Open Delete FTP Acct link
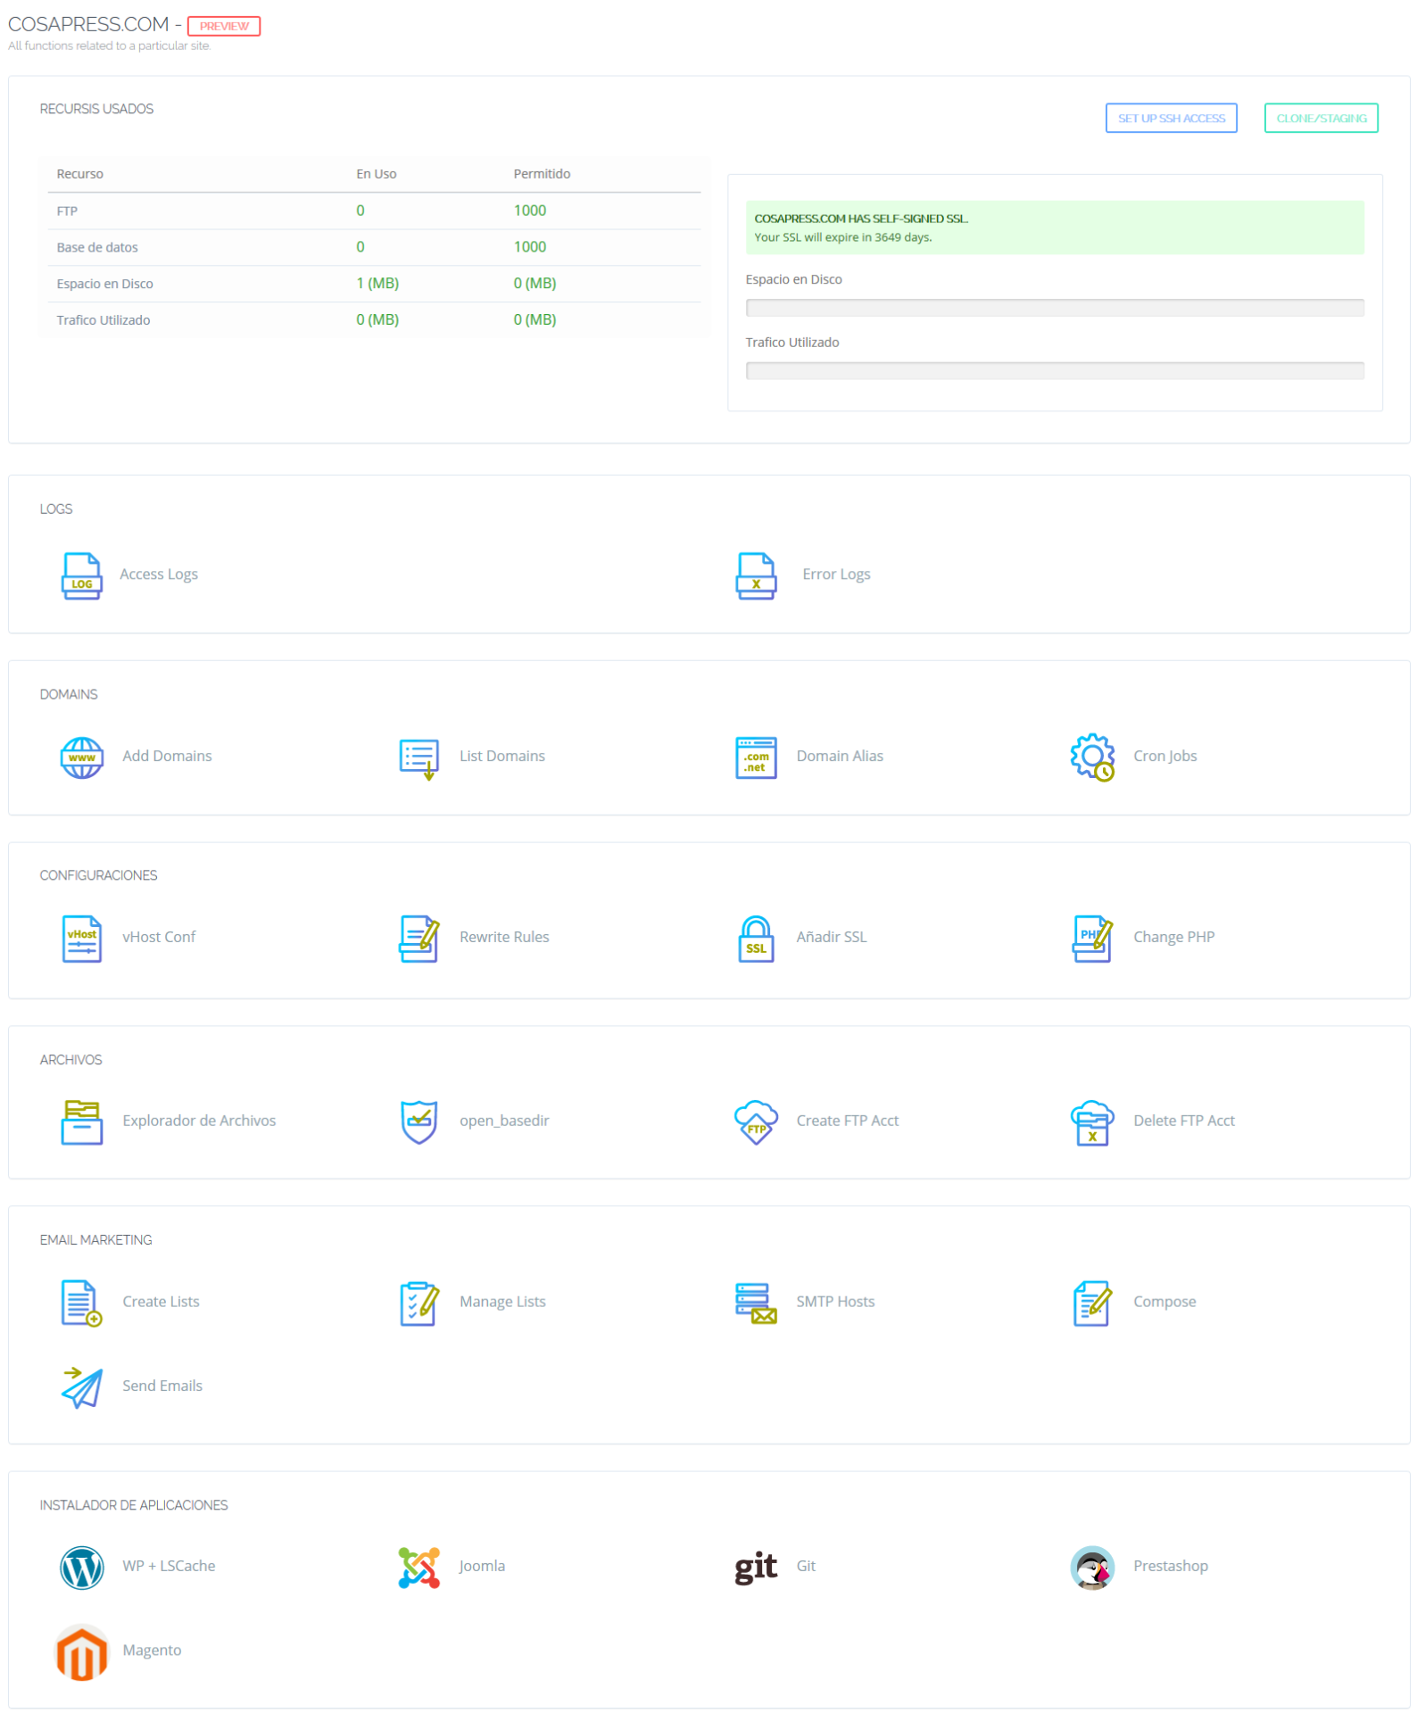The width and height of the screenshot is (1417, 1713). point(1183,1121)
